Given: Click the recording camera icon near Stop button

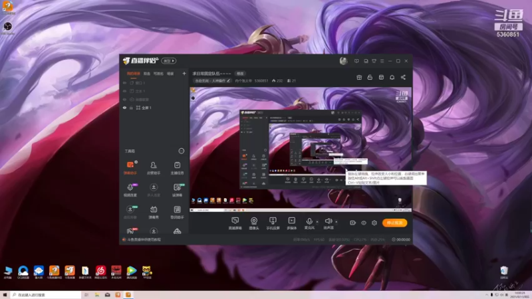Looking at the screenshot, I should pyautogui.click(x=352, y=223).
